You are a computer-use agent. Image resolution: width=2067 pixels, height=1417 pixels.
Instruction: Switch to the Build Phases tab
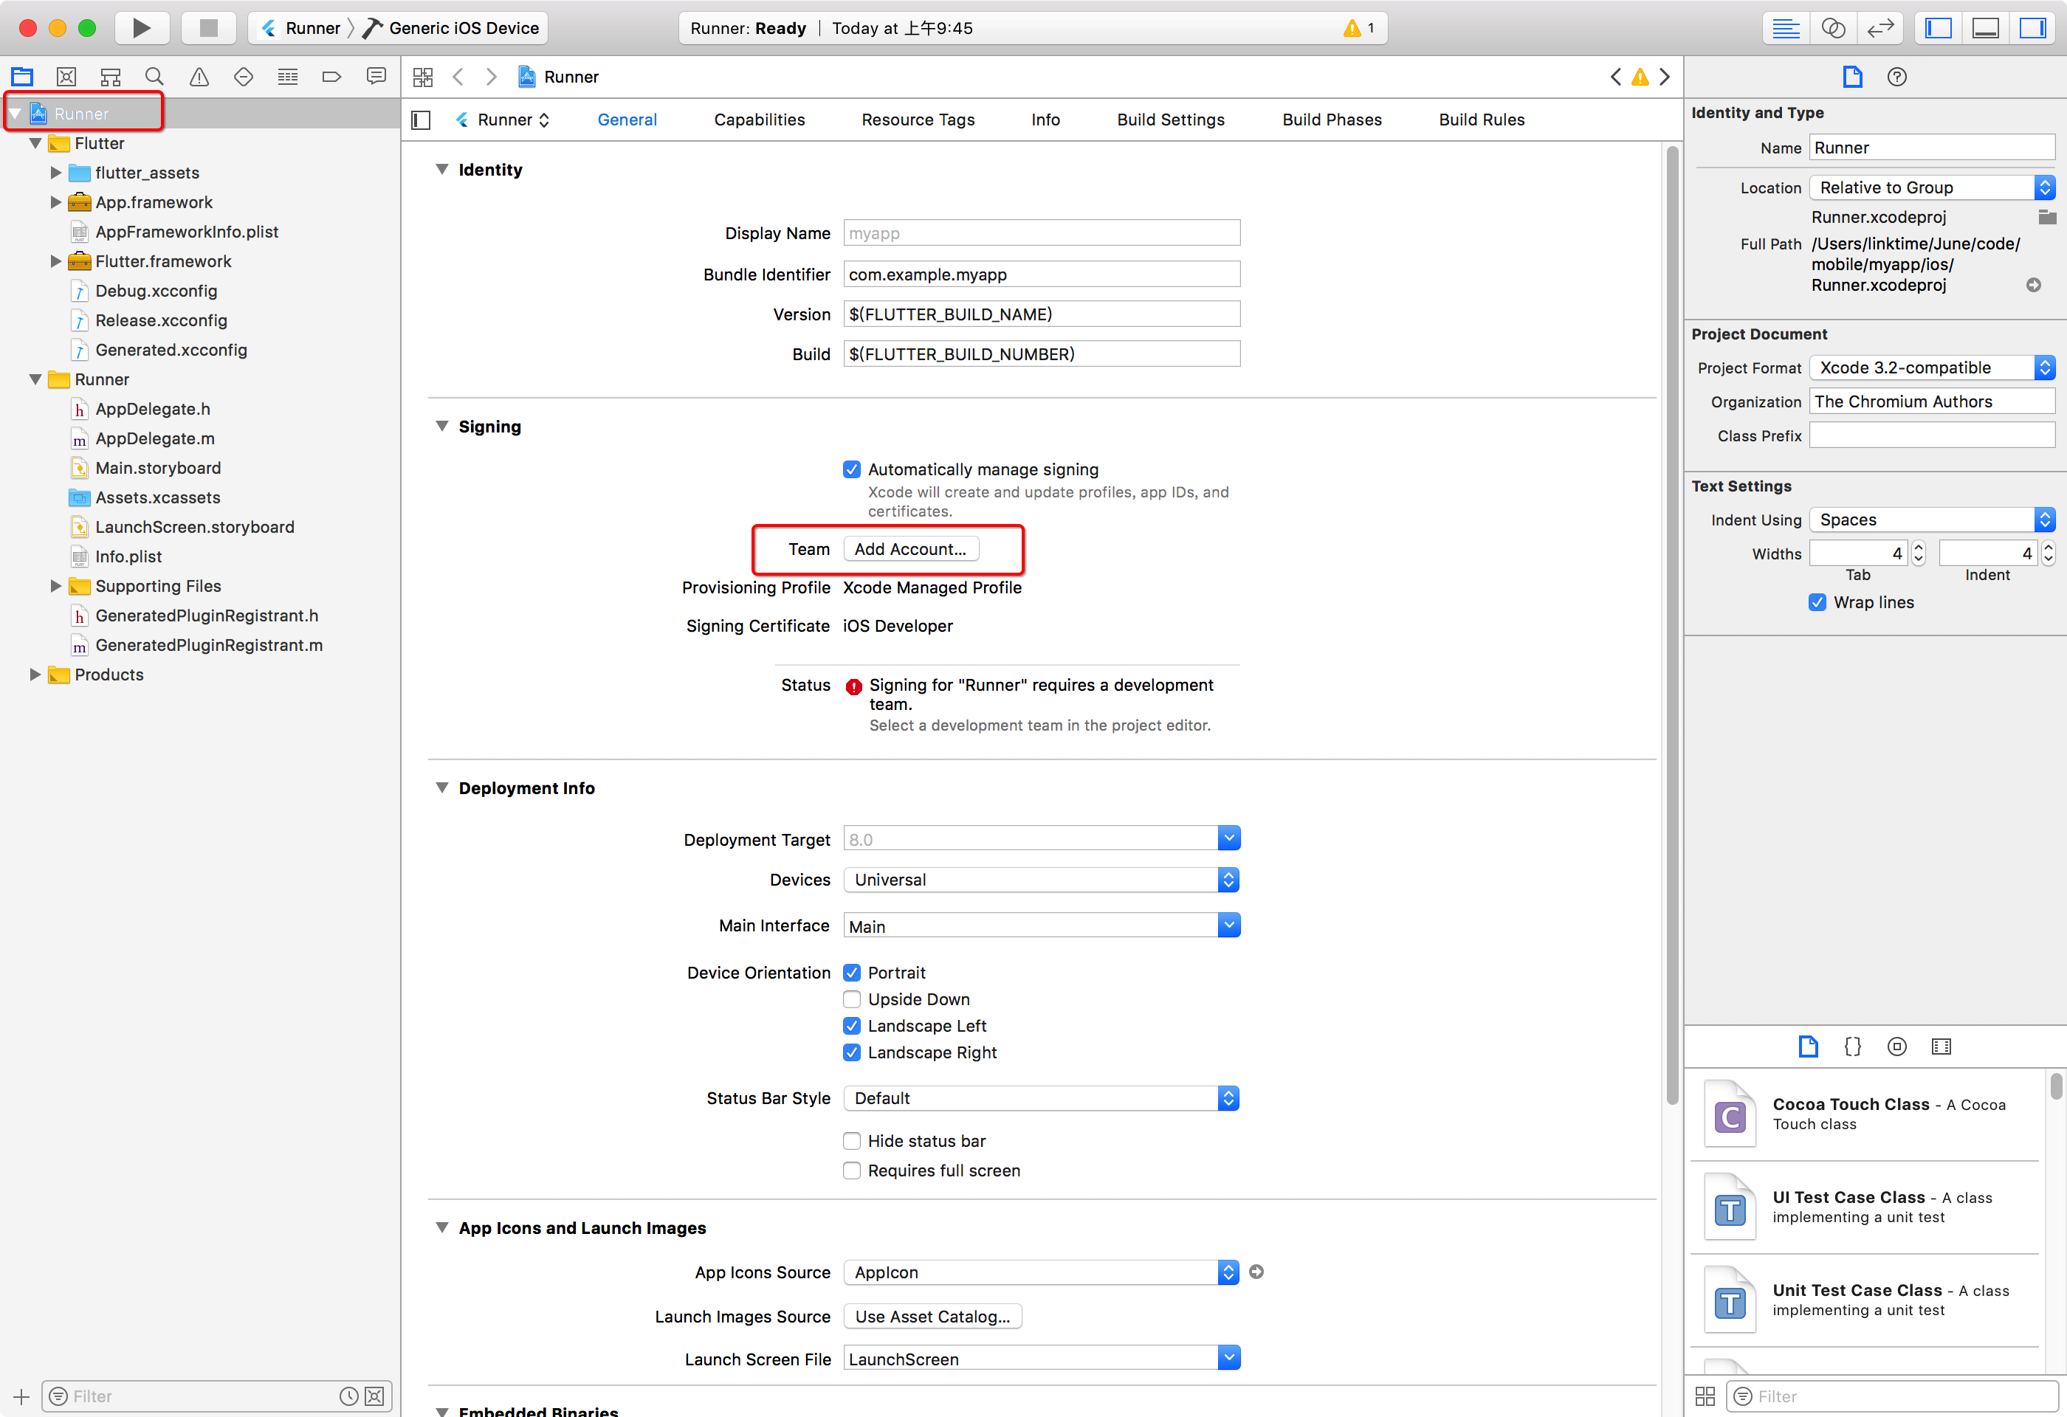[1332, 120]
